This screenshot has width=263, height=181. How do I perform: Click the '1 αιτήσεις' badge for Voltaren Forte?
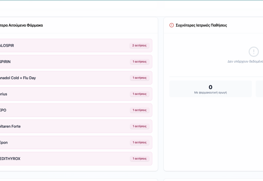tap(140, 126)
